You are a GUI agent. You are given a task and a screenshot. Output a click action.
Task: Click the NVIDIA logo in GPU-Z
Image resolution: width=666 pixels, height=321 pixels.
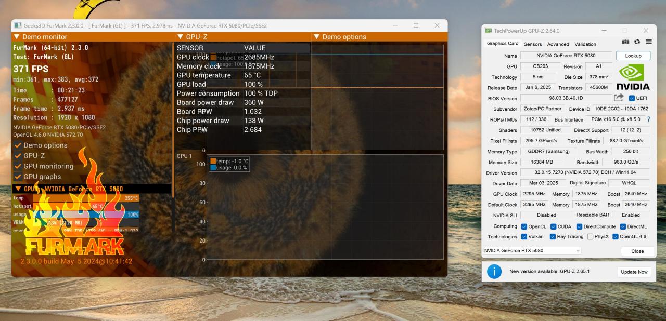(x=633, y=77)
